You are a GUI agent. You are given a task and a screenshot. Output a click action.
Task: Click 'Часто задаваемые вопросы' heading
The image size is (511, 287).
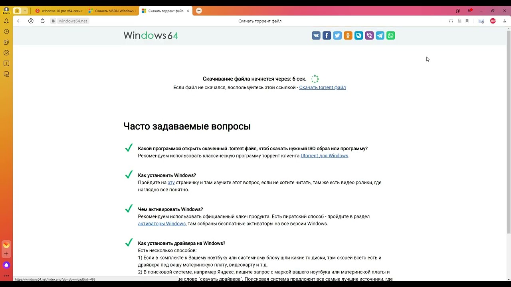pos(187,126)
